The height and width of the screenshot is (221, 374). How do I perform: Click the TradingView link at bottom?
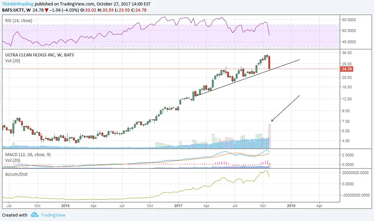53,215
